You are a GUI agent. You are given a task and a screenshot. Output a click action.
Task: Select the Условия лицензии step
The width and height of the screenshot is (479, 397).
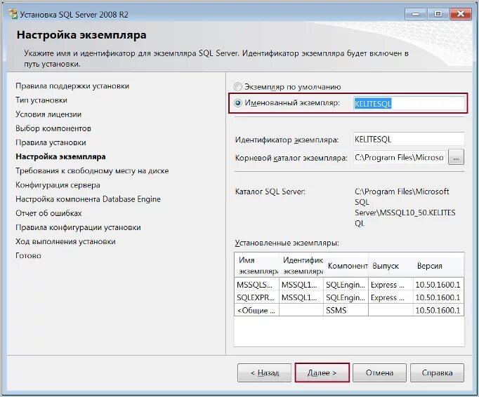click(x=48, y=114)
